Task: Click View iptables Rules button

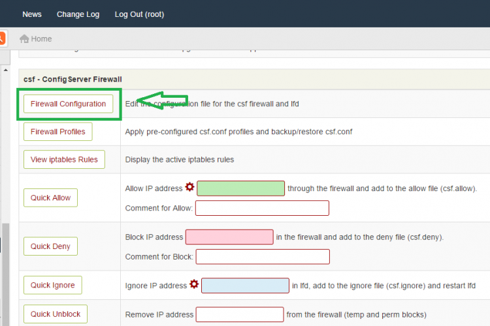Action: (x=64, y=159)
